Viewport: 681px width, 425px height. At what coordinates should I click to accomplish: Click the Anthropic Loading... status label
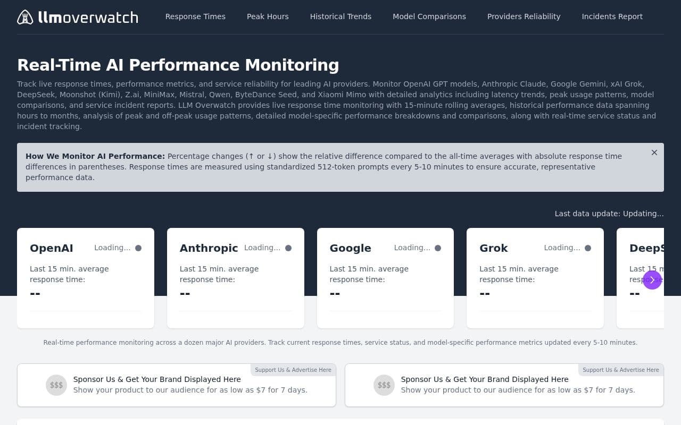(x=262, y=248)
